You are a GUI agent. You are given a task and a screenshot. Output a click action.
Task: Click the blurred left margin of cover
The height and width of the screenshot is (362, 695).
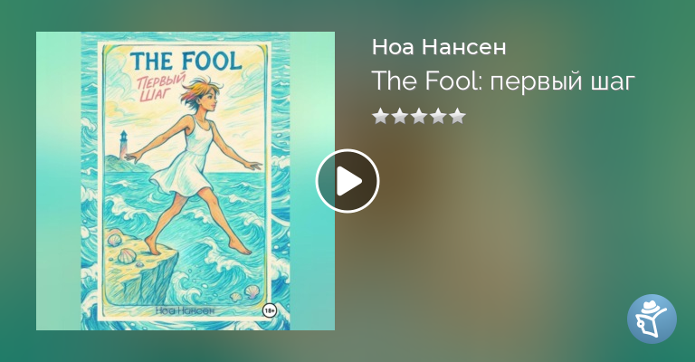[59, 181]
